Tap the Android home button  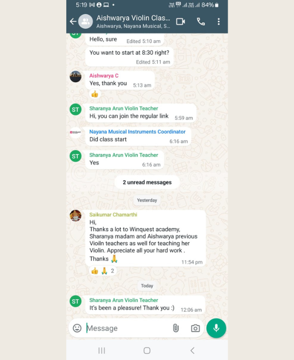pos(147,350)
